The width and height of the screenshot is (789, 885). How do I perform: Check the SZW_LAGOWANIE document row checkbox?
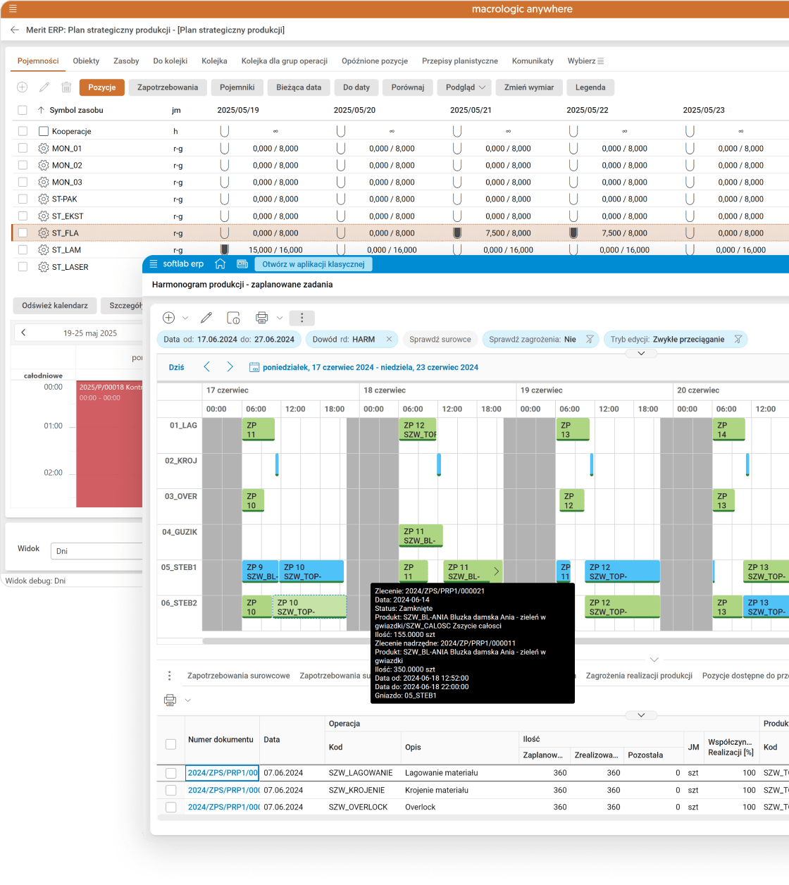tap(170, 773)
